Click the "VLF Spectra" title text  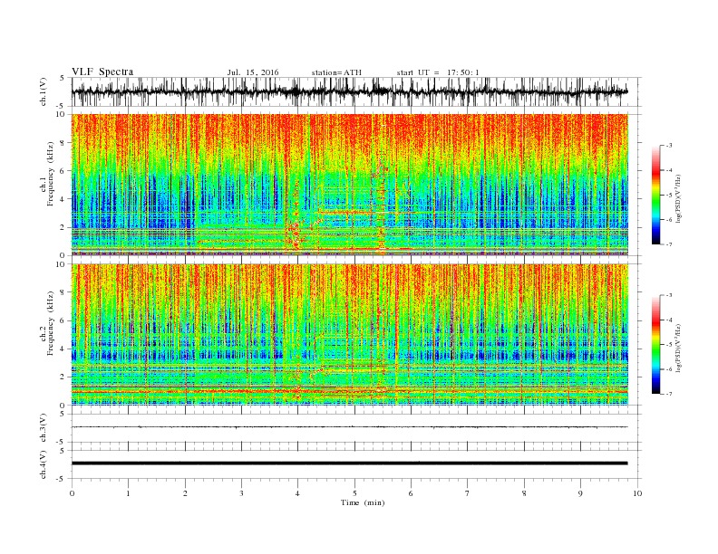tap(102, 72)
